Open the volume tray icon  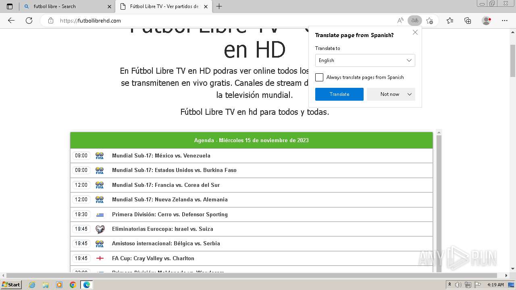click(x=459, y=285)
